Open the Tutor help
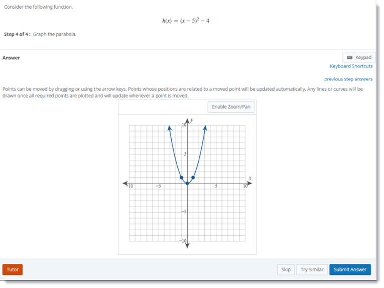 [x=13, y=270]
